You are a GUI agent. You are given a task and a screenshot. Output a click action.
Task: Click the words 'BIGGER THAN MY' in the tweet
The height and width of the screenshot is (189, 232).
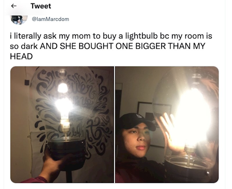(x=170, y=46)
